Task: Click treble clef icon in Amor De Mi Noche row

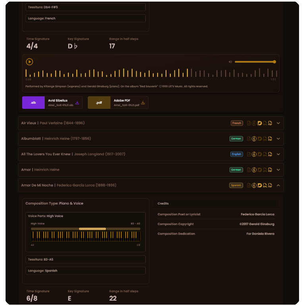Action: [254, 185]
